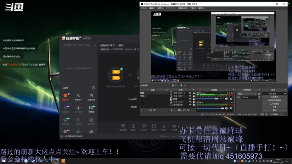Viewport: 292px width, 164px height.
Task: Open OBS 帮助(H) menu
Action: point(201,8)
